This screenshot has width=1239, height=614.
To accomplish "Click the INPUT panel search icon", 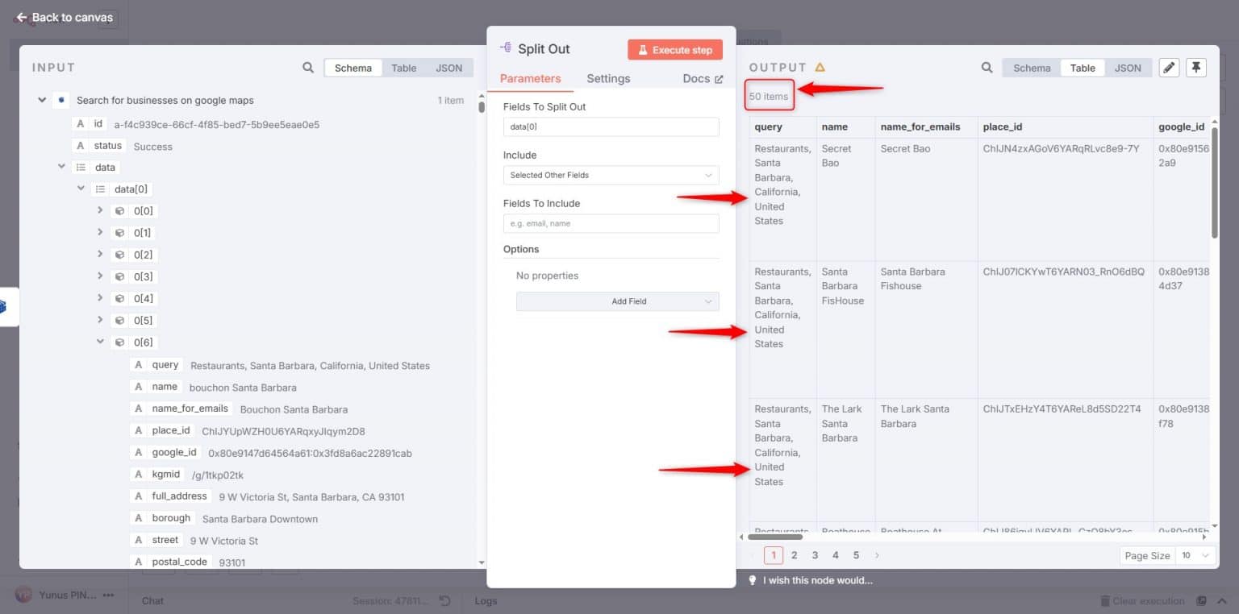I will click(x=308, y=68).
